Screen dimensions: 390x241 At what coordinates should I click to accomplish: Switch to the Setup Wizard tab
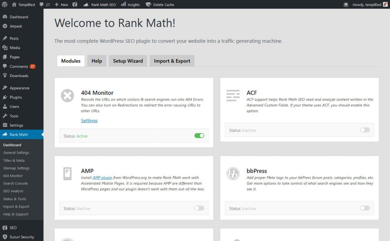coord(128,61)
